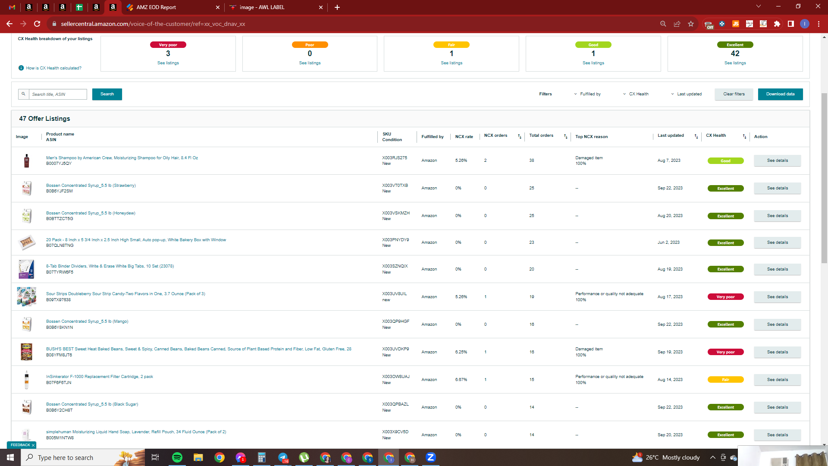Image resolution: width=828 pixels, height=466 pixels.
Task: Toggle the browser side panel icon
Action: 791,24
